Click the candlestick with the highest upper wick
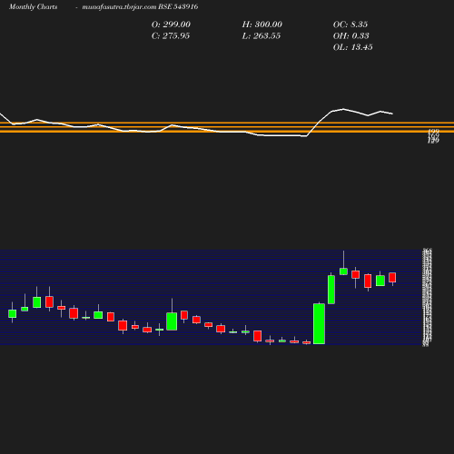This screenshot has width=454, height=454. [x=343, y=271]
